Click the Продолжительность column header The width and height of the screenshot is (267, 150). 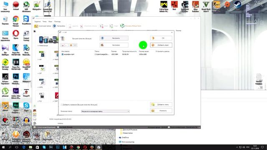point(129,51)
